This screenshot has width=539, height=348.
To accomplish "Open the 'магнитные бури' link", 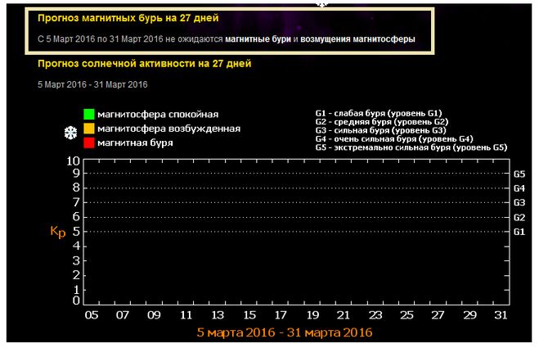I will [258, 39].
